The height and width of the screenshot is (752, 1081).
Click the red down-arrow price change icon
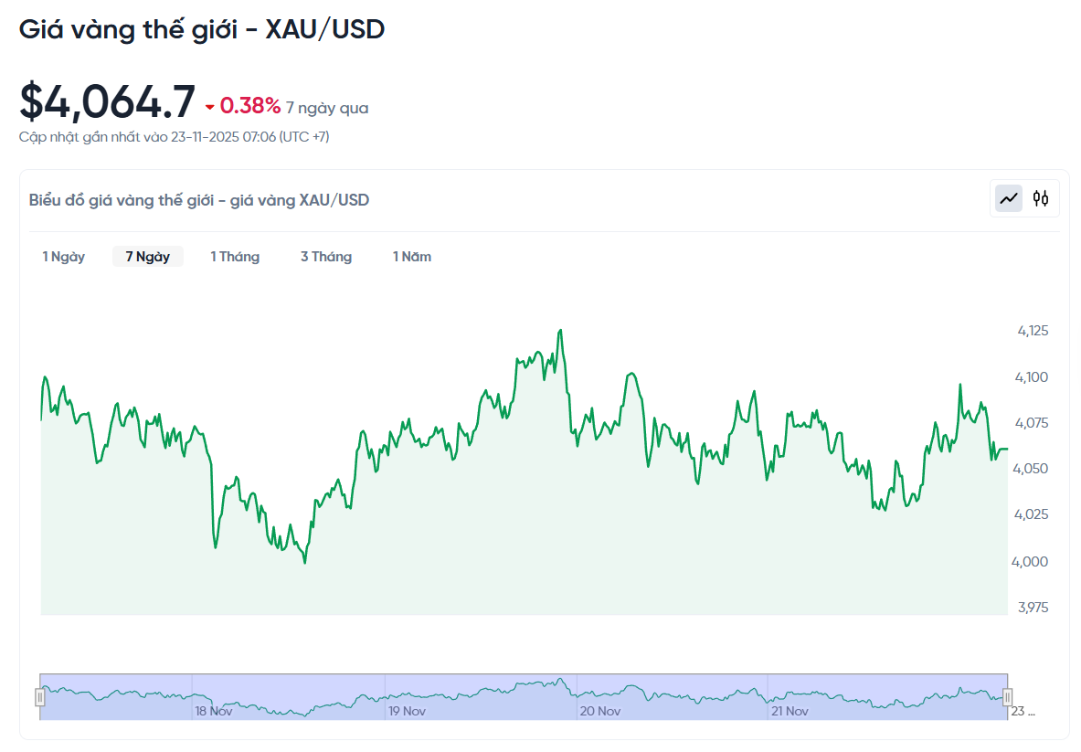click(x=210, y=107)
